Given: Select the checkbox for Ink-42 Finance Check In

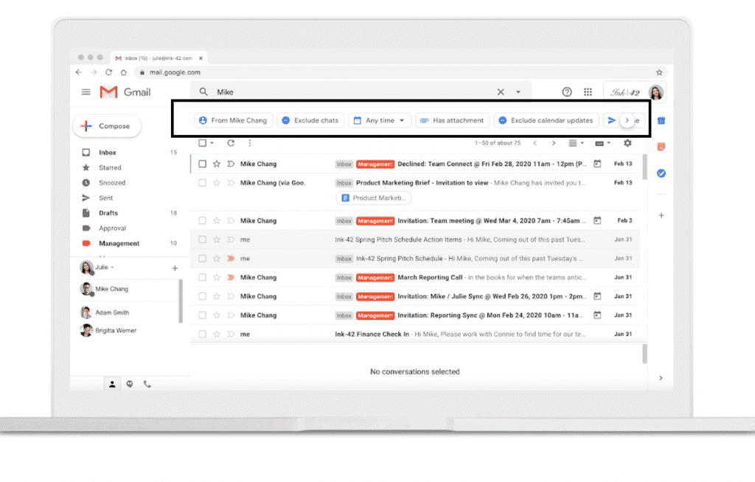Looking at the screenshot, I should (202, 334).
